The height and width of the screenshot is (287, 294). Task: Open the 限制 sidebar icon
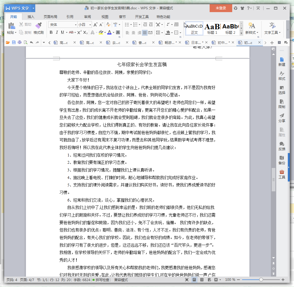click(282, 104)
